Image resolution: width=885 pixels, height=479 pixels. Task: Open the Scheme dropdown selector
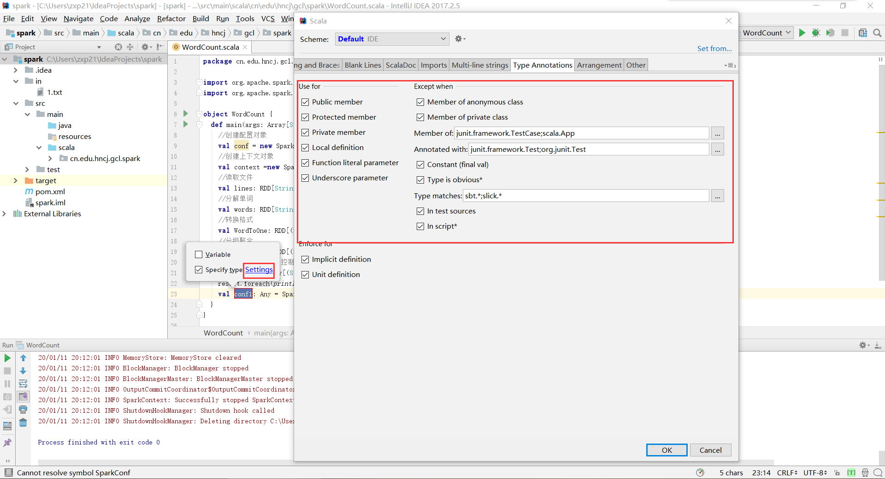click(x=391, y=39)
